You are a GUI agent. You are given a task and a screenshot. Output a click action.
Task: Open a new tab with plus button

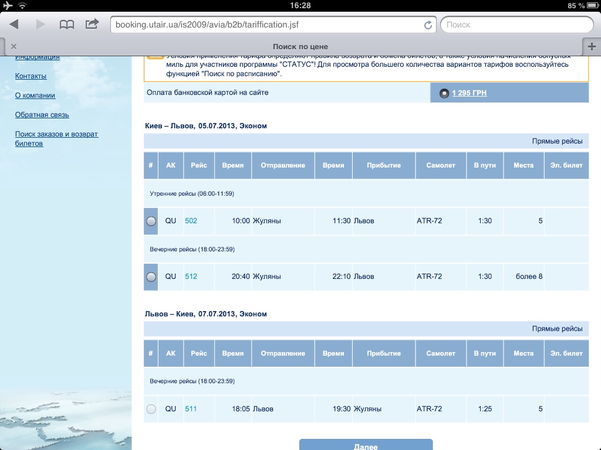tap(591, 46)
